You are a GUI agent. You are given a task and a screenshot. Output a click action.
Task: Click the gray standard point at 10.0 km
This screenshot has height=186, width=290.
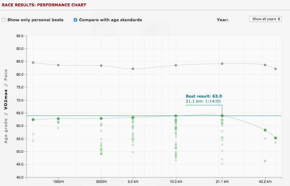coord(176,65)
